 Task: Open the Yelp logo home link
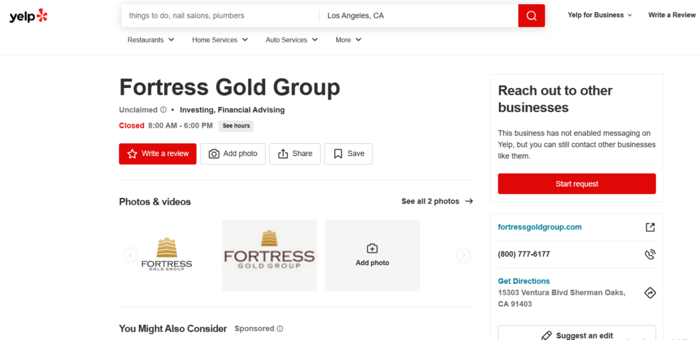pos(28,16)
